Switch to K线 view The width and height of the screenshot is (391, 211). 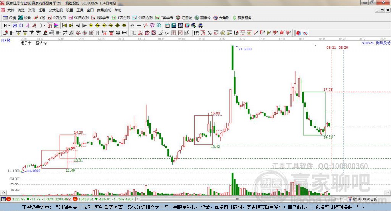pyautogui.click(x=39, y=18)
